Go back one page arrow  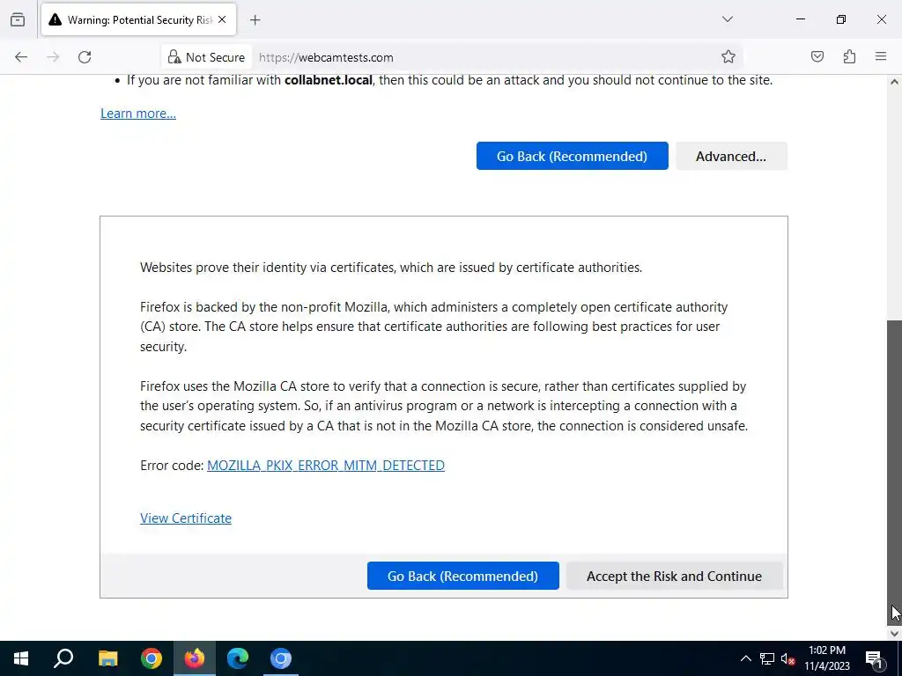coord(21,57)
